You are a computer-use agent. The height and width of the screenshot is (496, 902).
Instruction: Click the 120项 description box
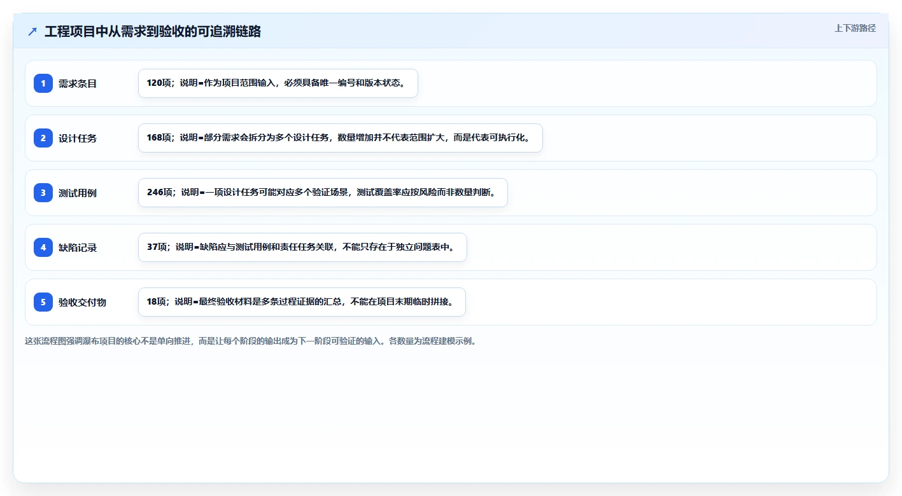[278, 83]
